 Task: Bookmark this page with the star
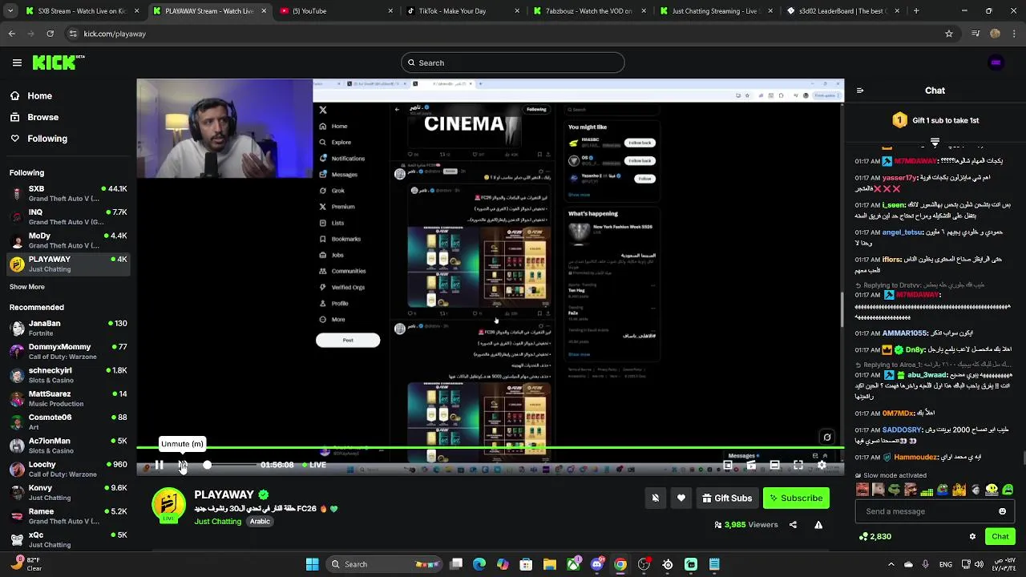pos(949,34)
